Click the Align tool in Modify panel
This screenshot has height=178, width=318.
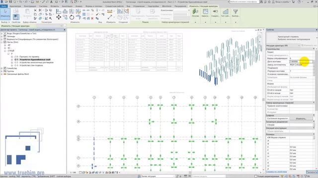(59, 11)
